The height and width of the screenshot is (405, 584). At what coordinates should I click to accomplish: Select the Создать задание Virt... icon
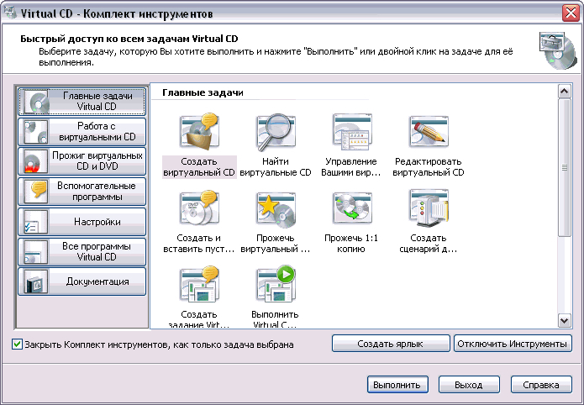click(199, 284)
